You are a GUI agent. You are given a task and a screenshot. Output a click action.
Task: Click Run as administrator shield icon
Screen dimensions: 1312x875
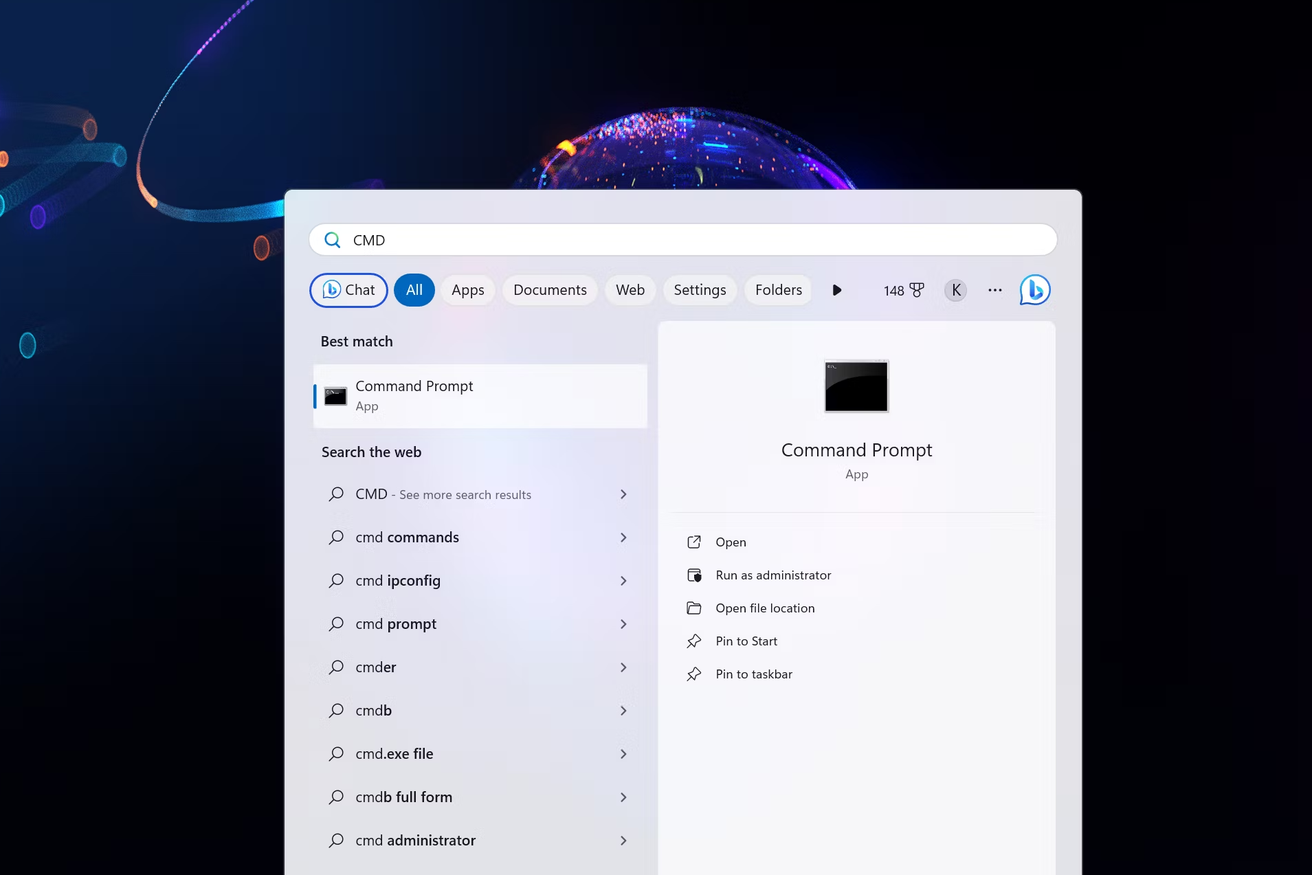click(x=694, y=575)
